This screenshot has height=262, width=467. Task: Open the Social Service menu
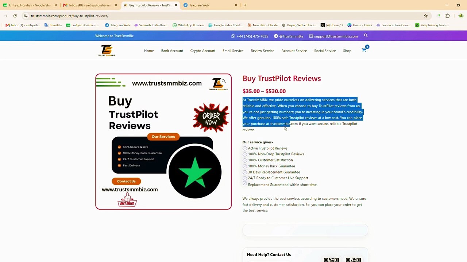click(x=325, y=51)
